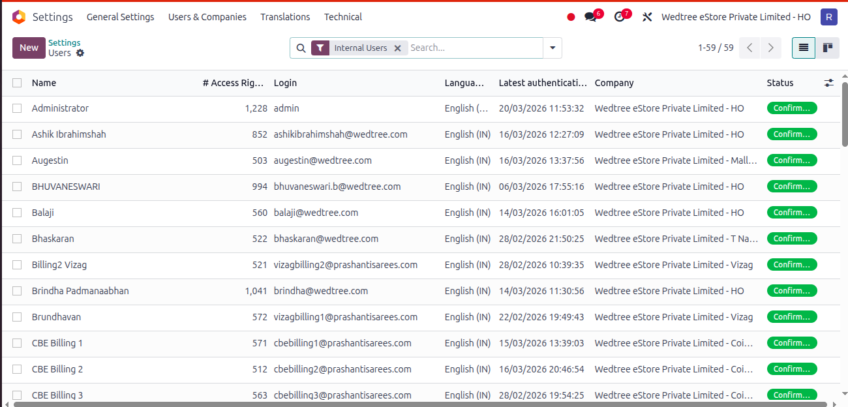Select the Administrator row checkbox

(17, 108)
